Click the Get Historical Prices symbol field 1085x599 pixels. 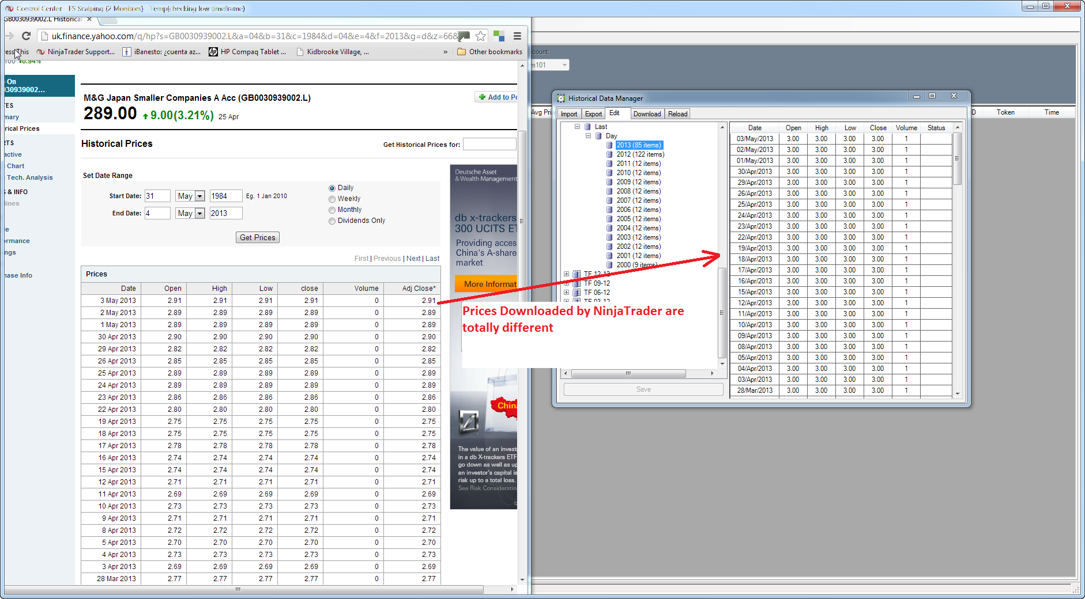pyautogui.click(x=489, y=144)
